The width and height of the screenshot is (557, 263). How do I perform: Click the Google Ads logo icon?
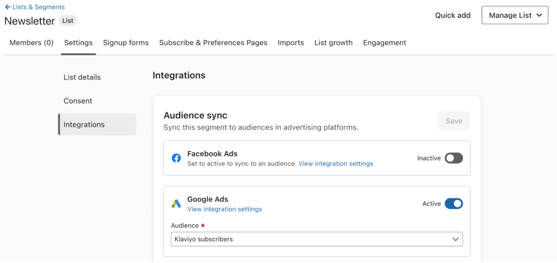(x=176, y=204)
